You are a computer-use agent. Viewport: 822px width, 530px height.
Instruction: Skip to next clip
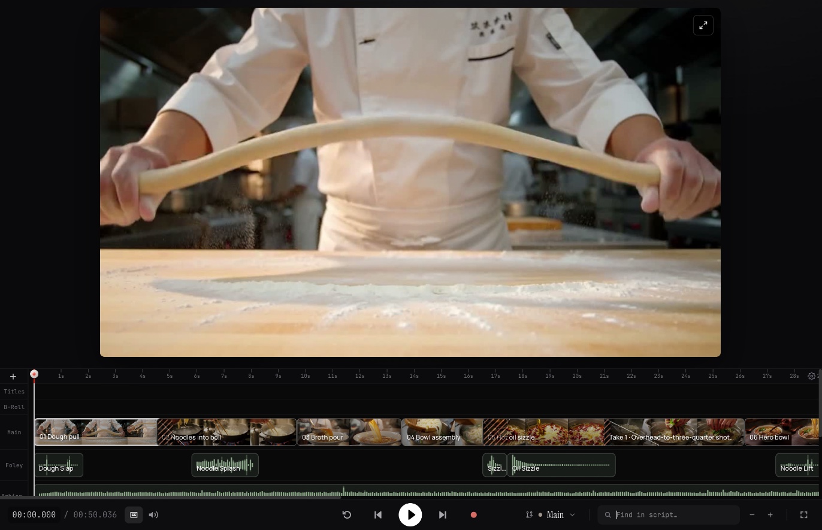coord(443,514)
